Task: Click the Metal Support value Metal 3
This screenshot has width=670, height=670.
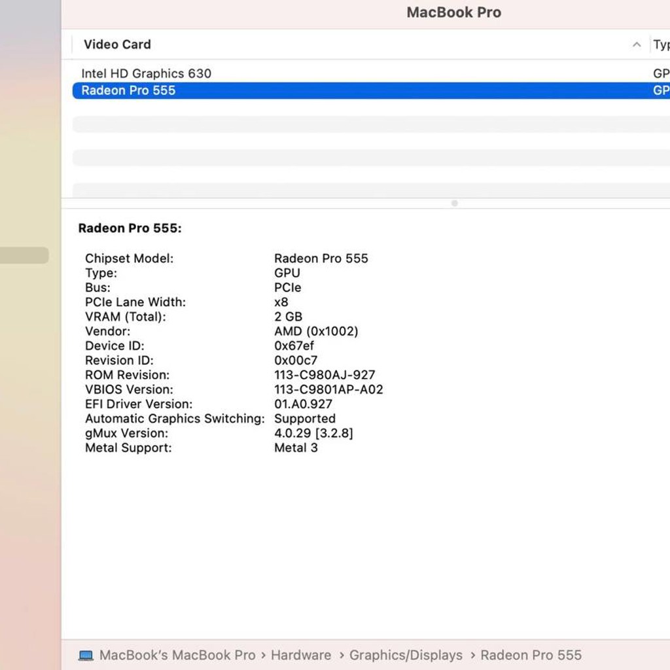Action: 296,448
